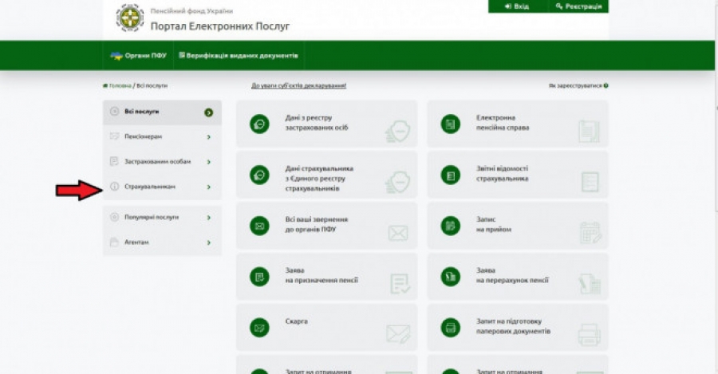Expand the 'Страхувальникам' sidebar arrow
The width and height of the screenshot is (718, 374).
click(x=208, y=187)
